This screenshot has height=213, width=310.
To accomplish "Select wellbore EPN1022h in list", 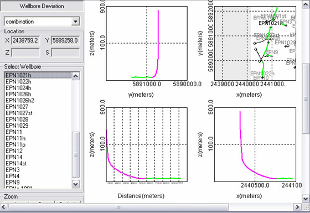I will pos(38,82).
